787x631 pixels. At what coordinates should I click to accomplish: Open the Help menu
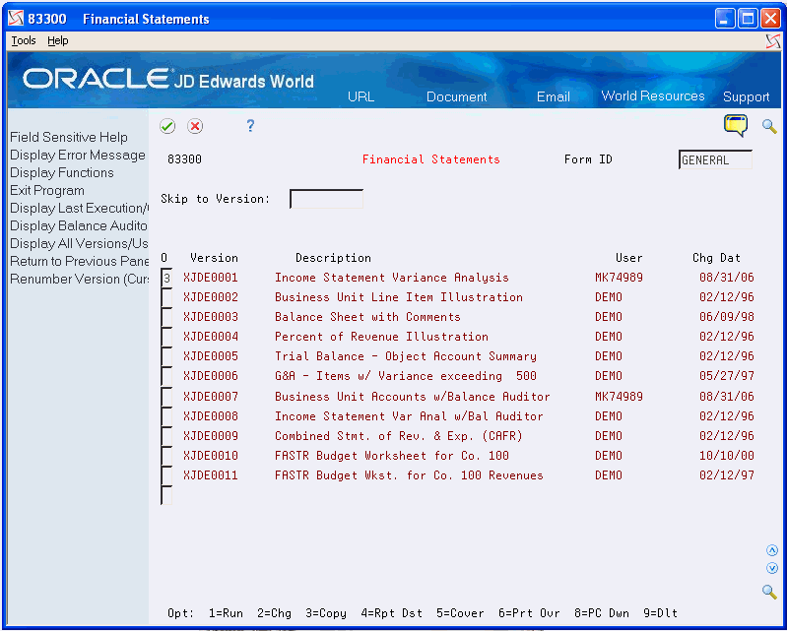tap(58, 40)
